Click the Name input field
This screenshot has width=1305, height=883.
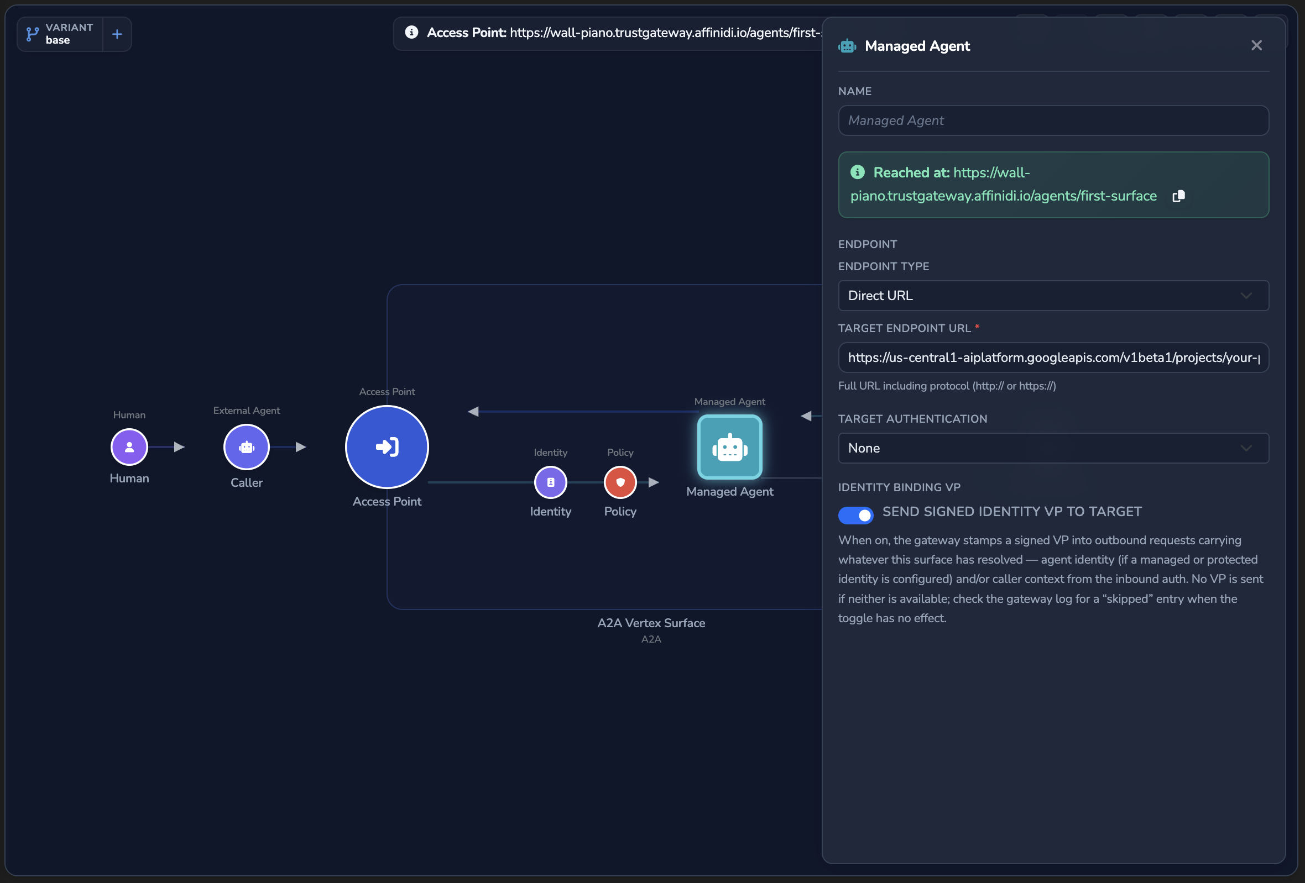click(1053, 120)
